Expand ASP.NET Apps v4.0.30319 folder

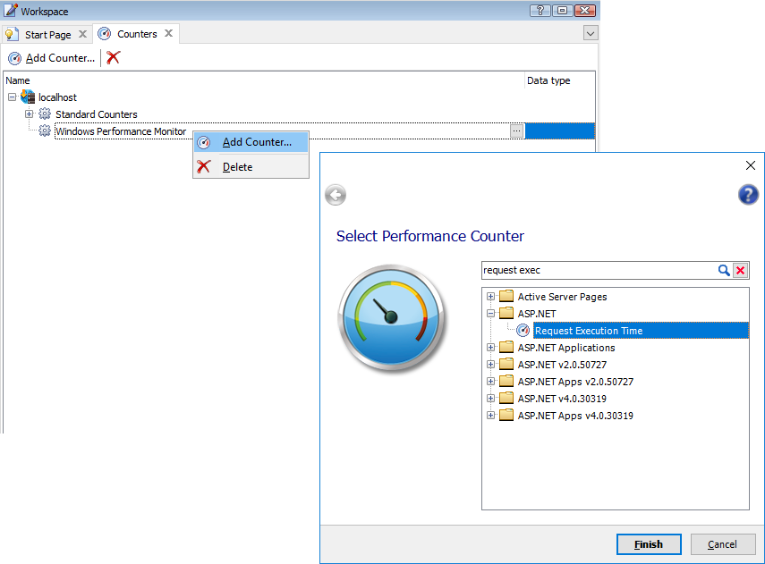491,416
